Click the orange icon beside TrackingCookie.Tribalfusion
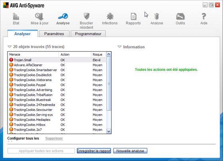Viewport: 223px width, 161px height. [x=11, y=95]
